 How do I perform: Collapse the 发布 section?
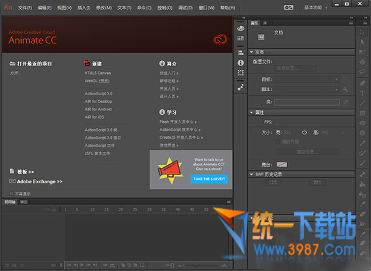pyautogui.click(x=252, y=52)
